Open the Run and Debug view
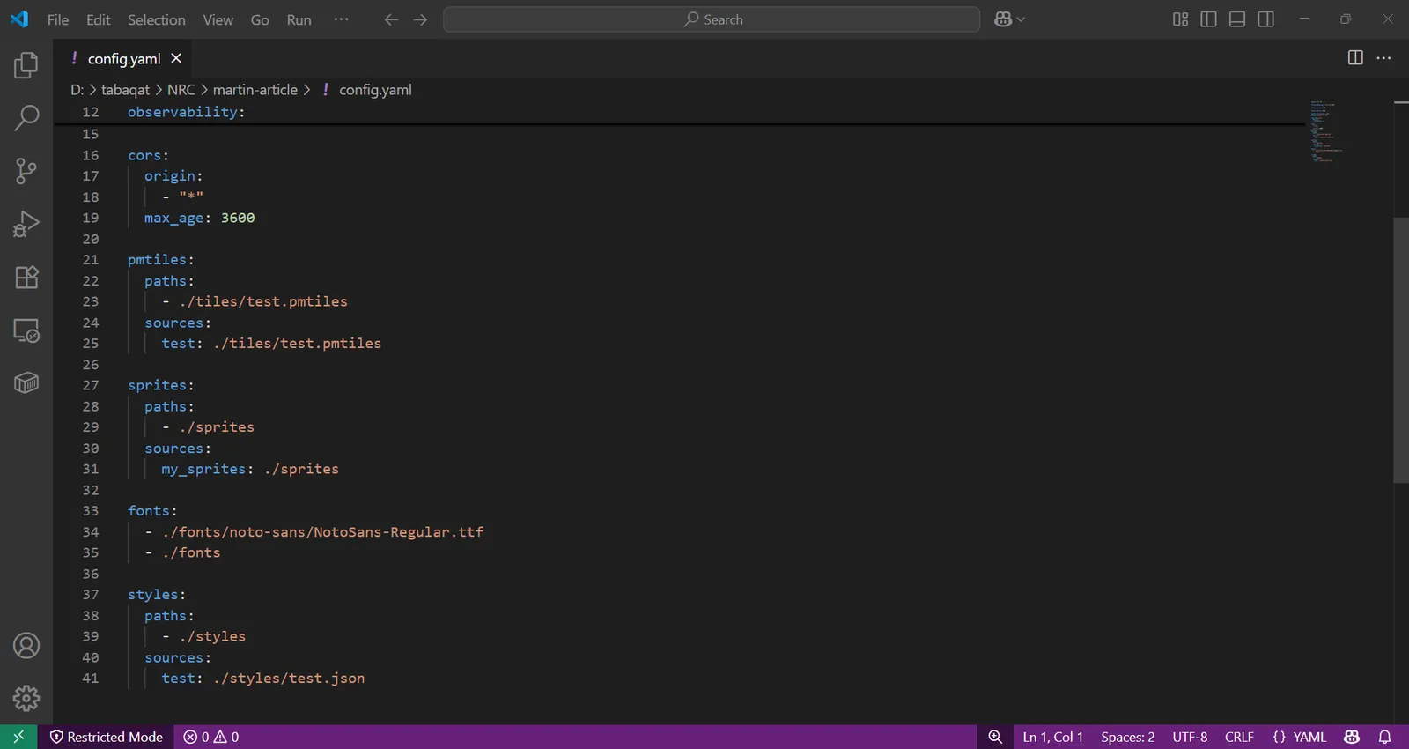Image resolution: width=1409 pixels, height=749 pixels. [26, 224]
